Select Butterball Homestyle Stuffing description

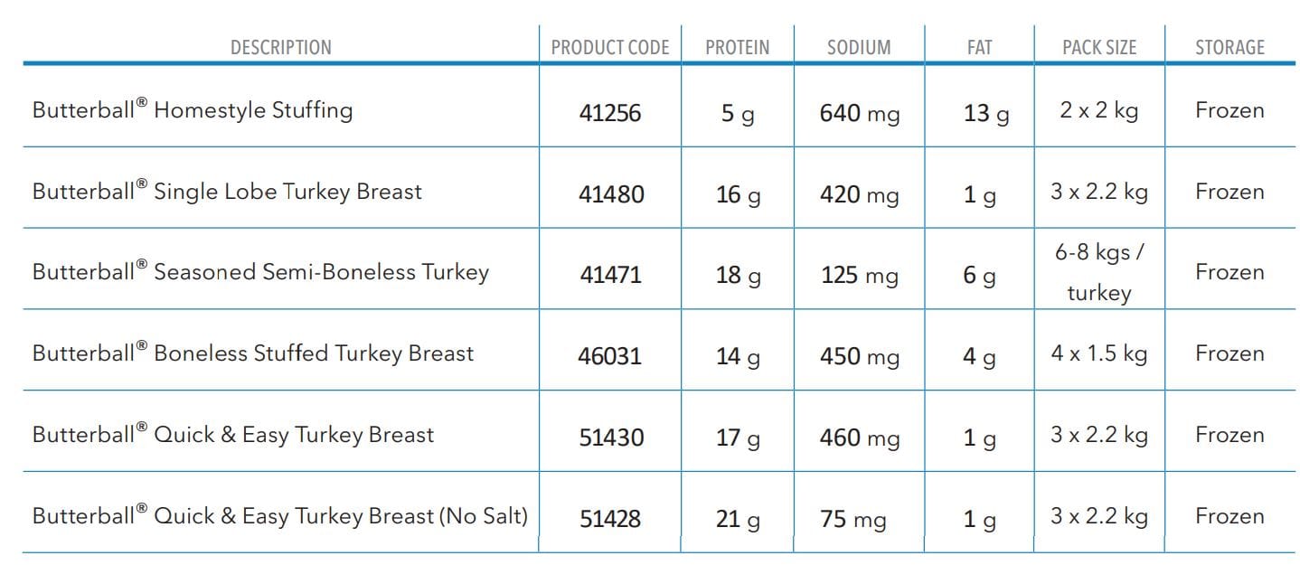193,110
